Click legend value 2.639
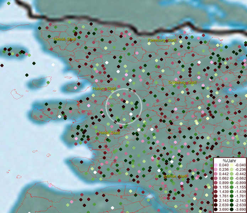 pyautogui.click(x=224, y=205)
